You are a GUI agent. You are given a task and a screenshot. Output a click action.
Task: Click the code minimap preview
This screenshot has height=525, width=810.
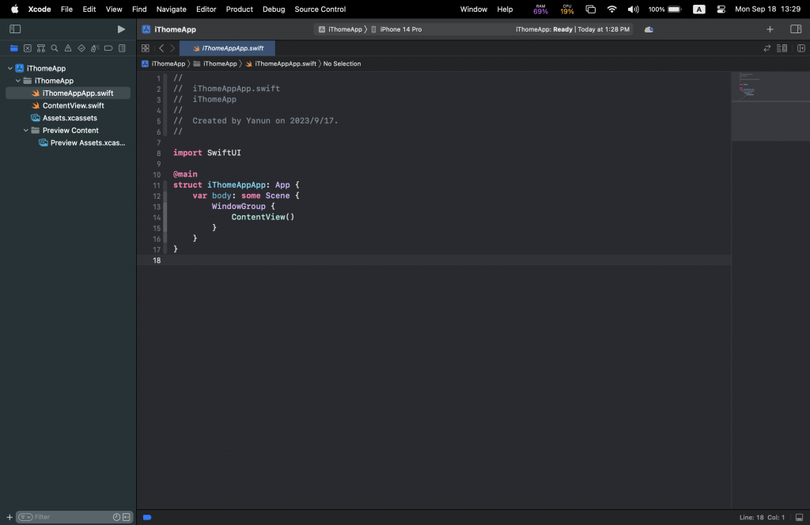pyautogui.click(x=770, y=106)
